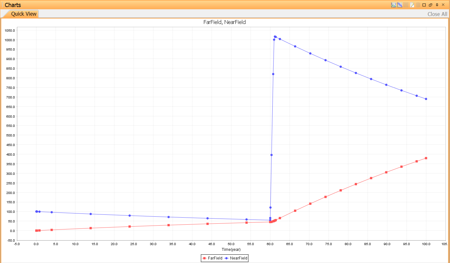Toggle the pin icon on Charts panel
Viewport: 450px width, 263px height.
click(437, 5)
